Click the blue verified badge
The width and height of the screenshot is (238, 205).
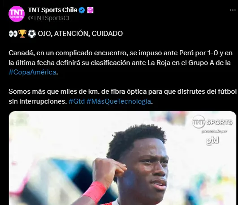tap(82, 10)
